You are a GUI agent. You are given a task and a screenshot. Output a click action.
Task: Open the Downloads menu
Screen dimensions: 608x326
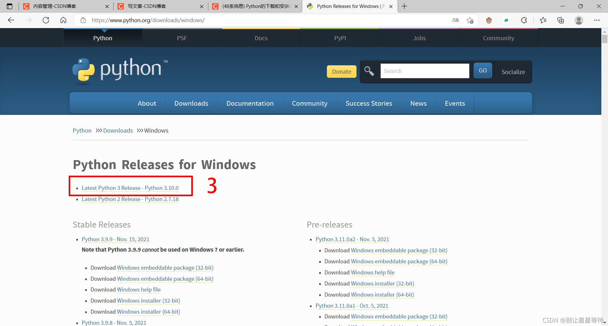(x=191, y=103)
